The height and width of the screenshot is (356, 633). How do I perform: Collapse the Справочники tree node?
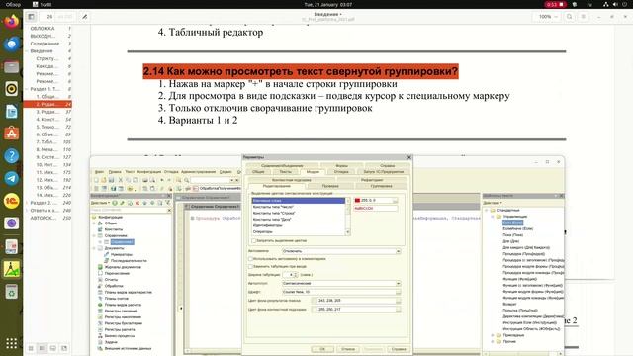[95, 235]
